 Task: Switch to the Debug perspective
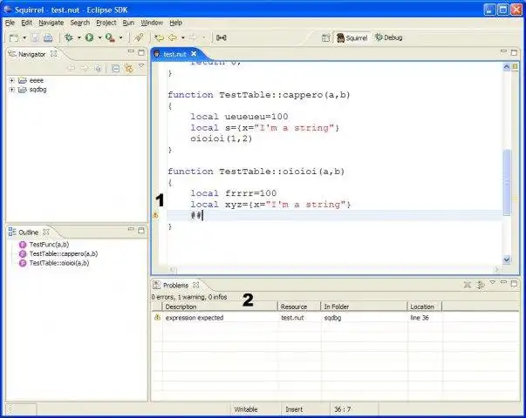click(388, 37)
